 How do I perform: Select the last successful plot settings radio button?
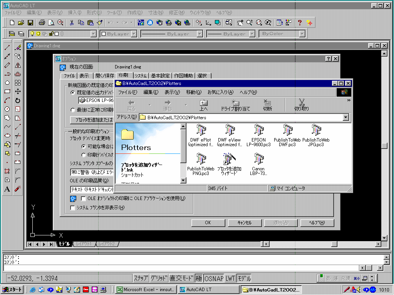(x=73, y=110)
